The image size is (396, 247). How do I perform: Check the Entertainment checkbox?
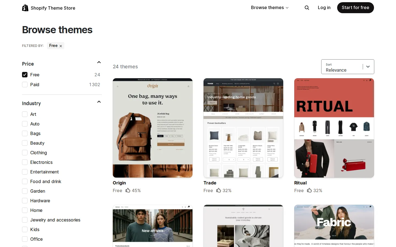point(25,172)
